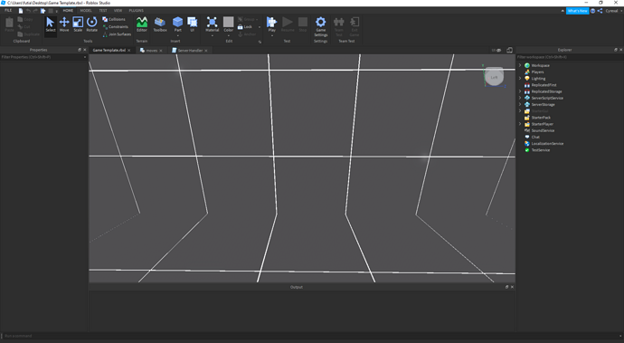This screenshot has width=624, height=343.
Task: Activate the Rotate tool
Action: [x=92, y=24]
